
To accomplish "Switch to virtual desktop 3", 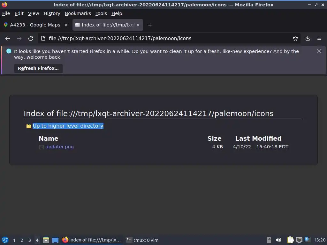I will (x=30, y=240).
